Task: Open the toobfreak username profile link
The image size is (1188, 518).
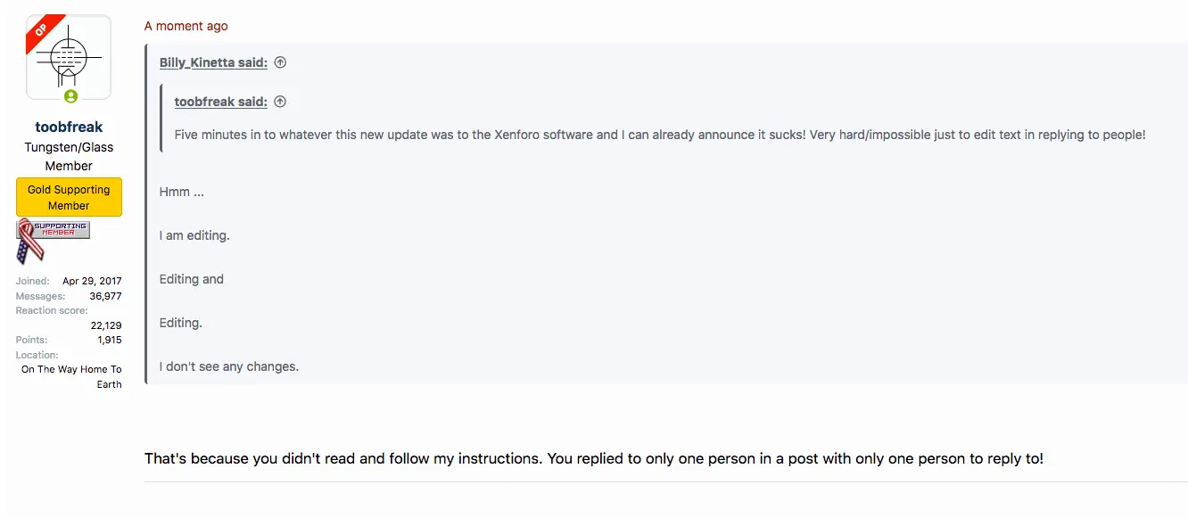Action: (69, 127)
